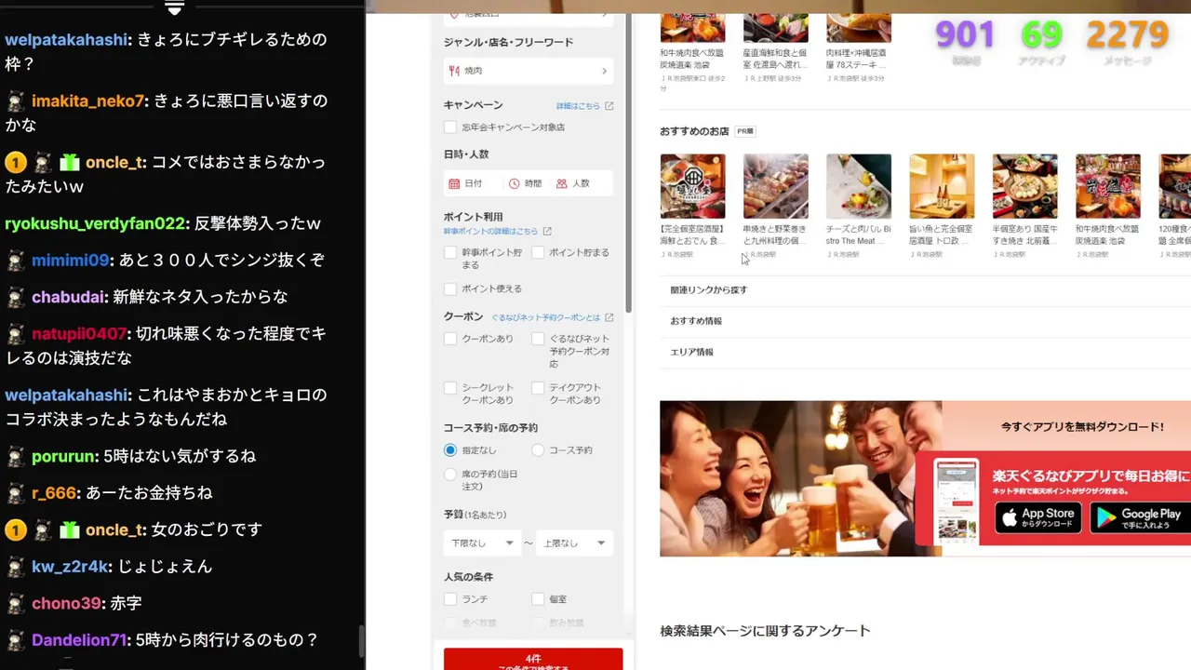This screenshot has height=670, width=1191.
Task: Enable the 幹事ポイント貯まる checkbox
Action: [x=450, y=253]
